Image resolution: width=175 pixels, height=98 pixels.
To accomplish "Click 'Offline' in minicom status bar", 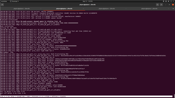I will (55, 96).
